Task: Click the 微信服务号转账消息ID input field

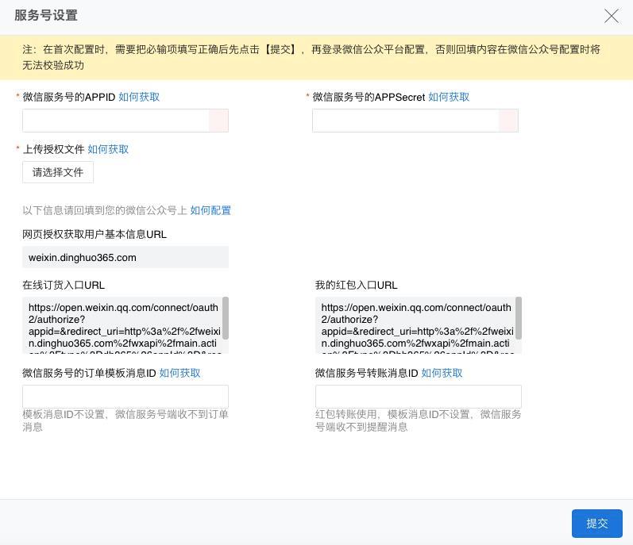Action: (418, 397)
